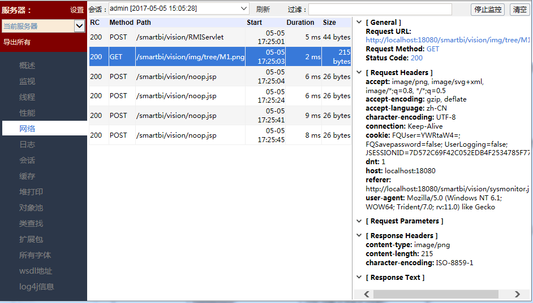Collapse the Request Headers section
The image size is (533, 303).
click(359, 73)
